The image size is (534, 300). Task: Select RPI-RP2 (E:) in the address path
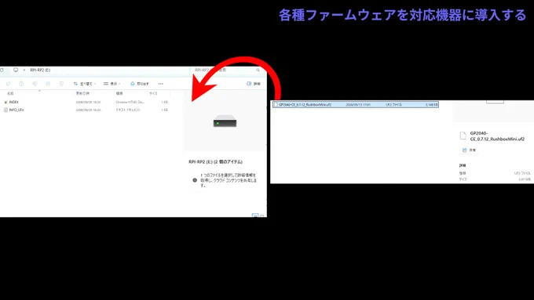click(40, 70)
